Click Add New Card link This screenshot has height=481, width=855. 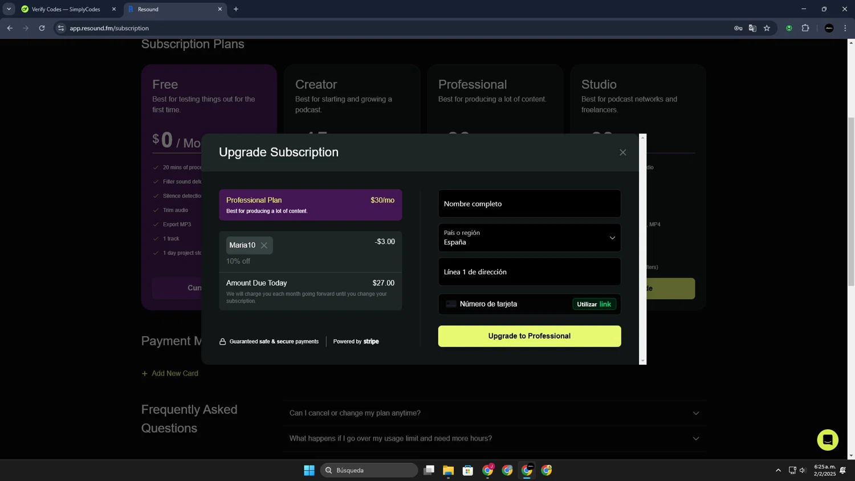click(x=170, y=373)
